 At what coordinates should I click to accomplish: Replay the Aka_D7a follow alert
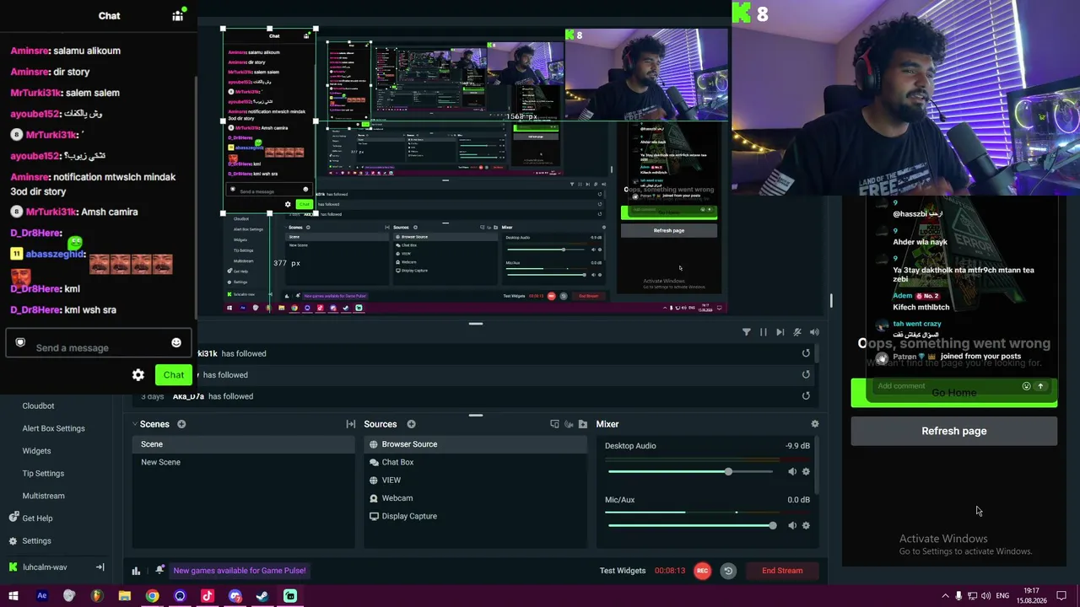(806, 395)
